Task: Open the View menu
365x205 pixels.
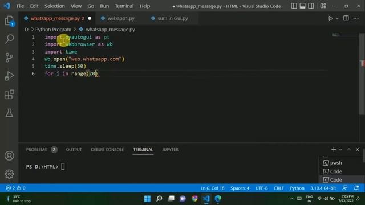Action: tap(76, 6)
